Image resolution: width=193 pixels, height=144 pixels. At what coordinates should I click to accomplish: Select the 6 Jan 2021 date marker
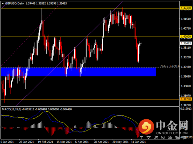[7, 142]
